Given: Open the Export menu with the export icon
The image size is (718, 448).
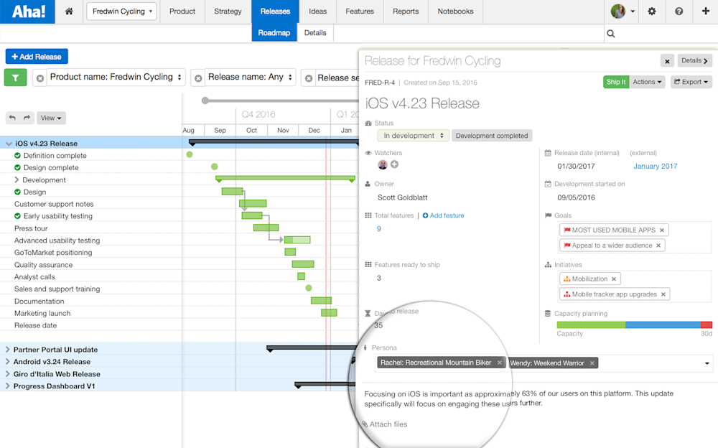Looking at the screenshot, I should 691,81.
